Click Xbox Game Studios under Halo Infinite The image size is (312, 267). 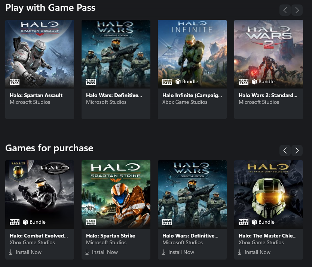185,102
